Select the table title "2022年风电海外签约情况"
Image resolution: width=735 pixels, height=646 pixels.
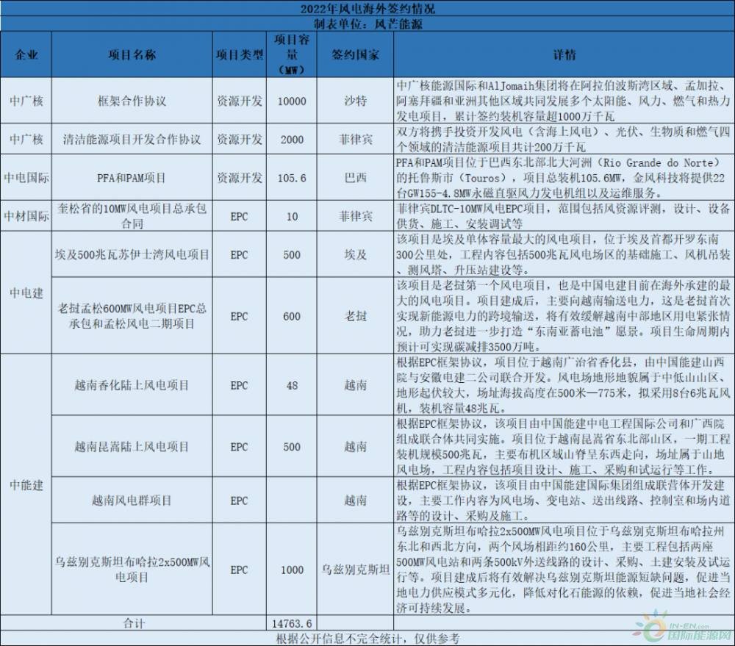tap(367, 9)
